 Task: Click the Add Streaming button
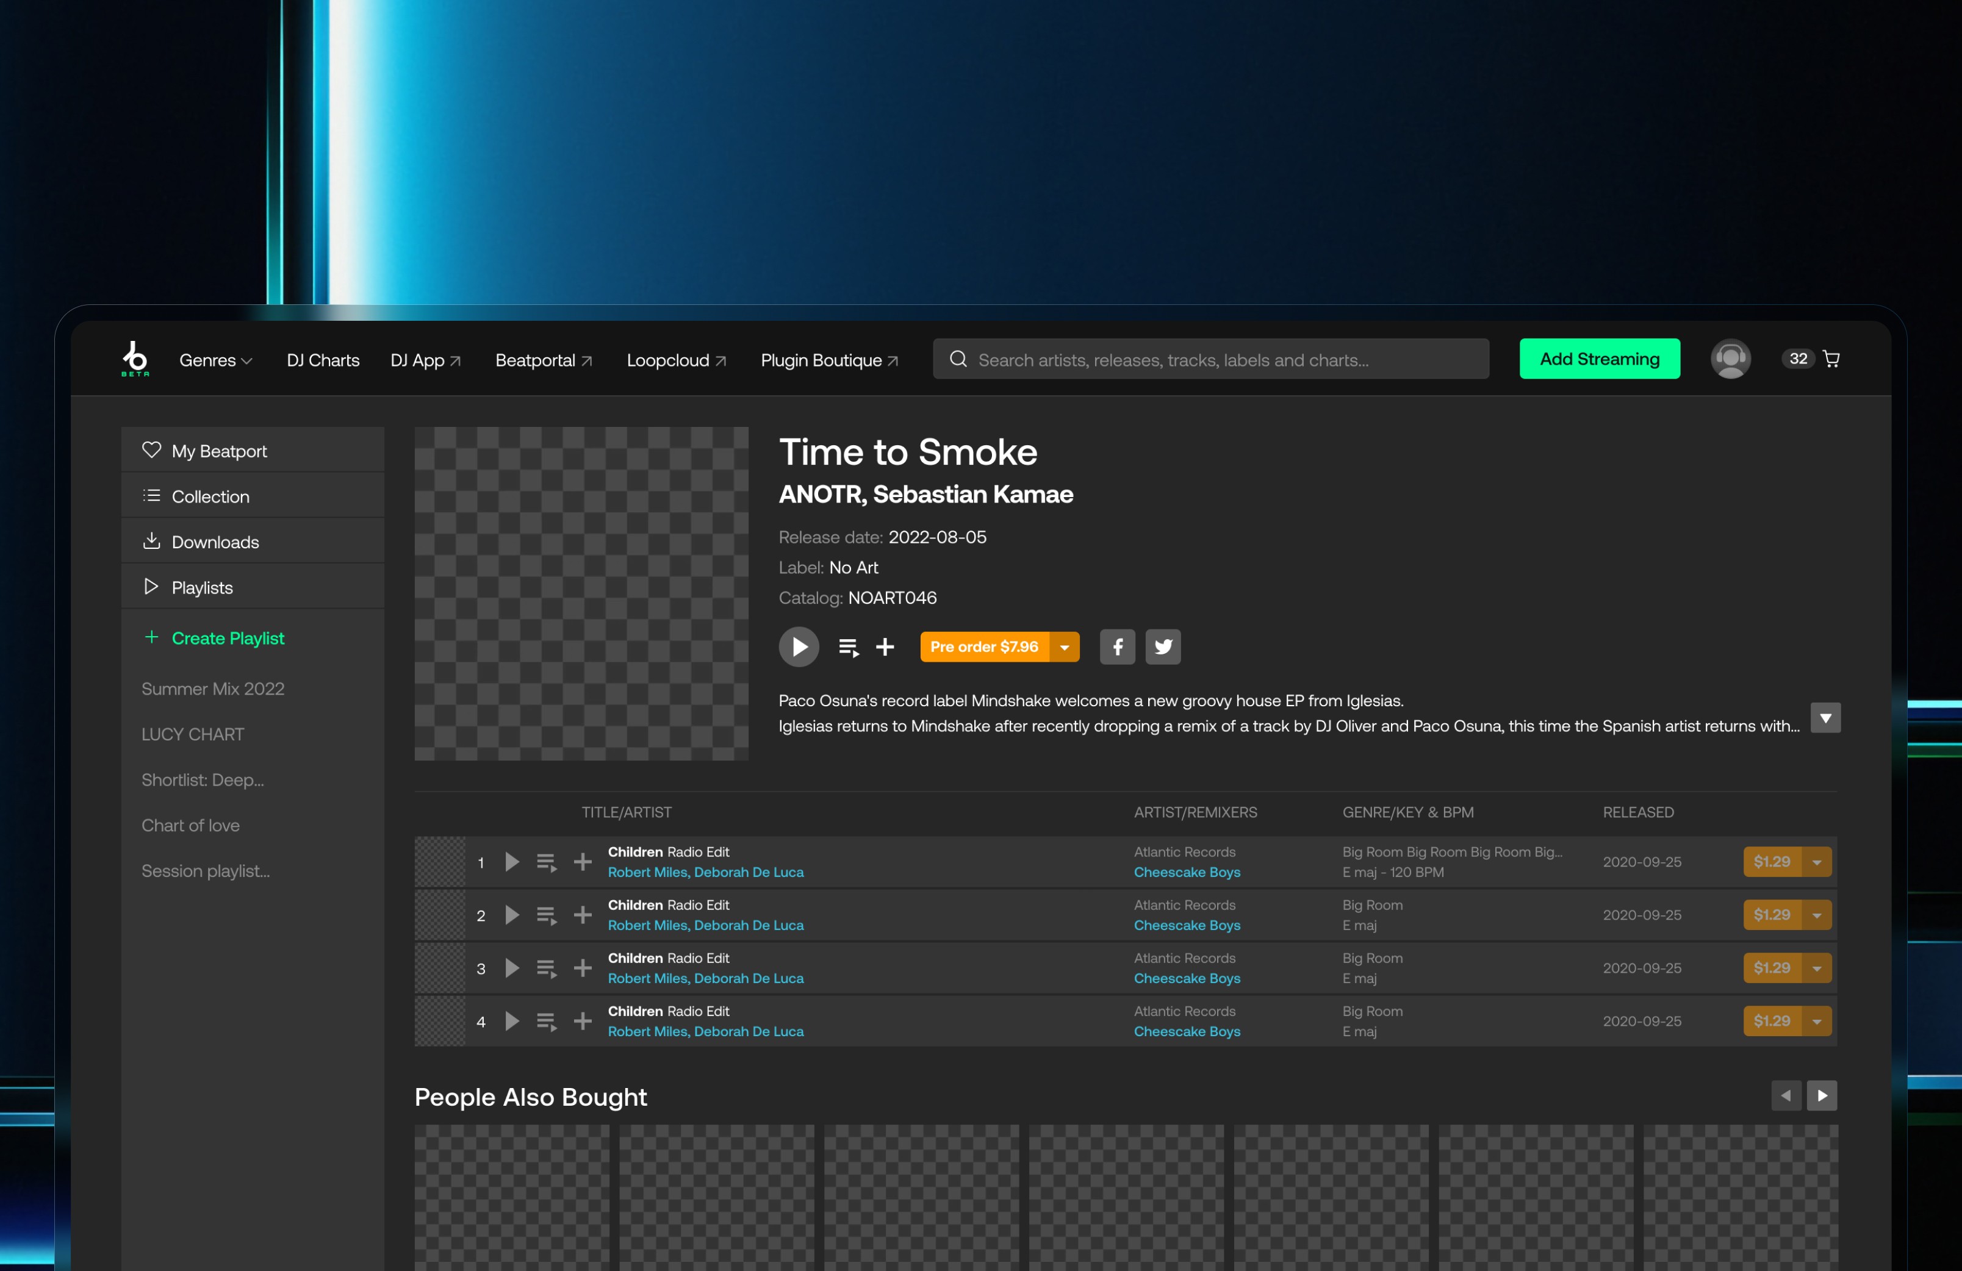1599,359
